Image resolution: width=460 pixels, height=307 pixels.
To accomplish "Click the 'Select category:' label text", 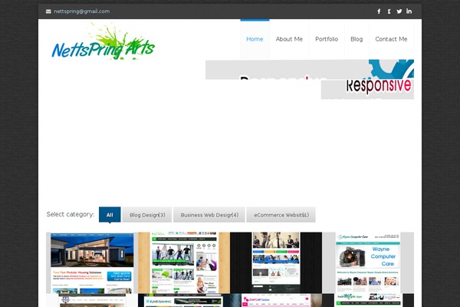I will click(71, 214).
